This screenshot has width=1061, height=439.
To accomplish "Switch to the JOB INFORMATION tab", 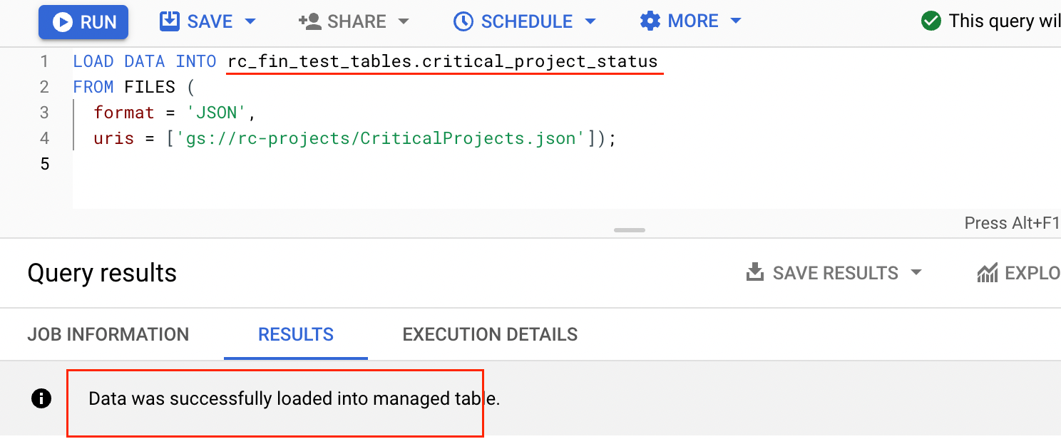I will pyautogui.click(x=108, y=334).
